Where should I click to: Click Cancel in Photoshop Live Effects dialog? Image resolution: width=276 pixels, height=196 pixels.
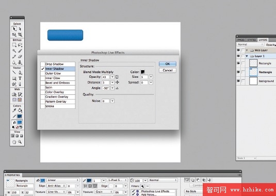click(168, 70)
